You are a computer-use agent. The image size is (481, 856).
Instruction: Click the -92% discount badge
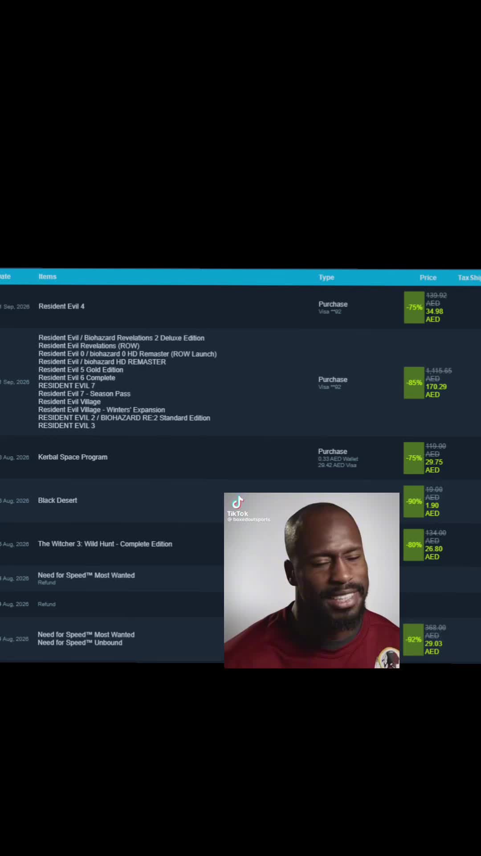coord(413,640)
